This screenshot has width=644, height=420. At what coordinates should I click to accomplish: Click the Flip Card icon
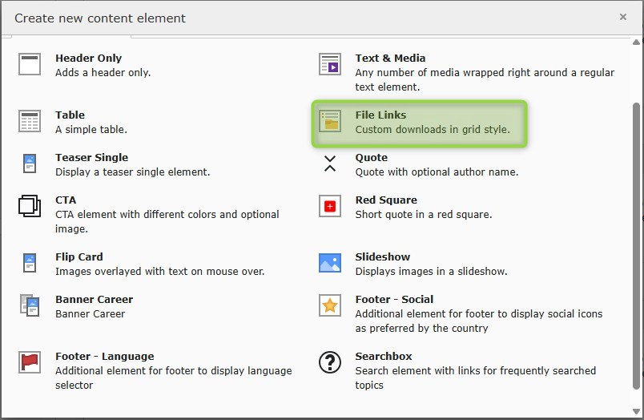(30, 263)
